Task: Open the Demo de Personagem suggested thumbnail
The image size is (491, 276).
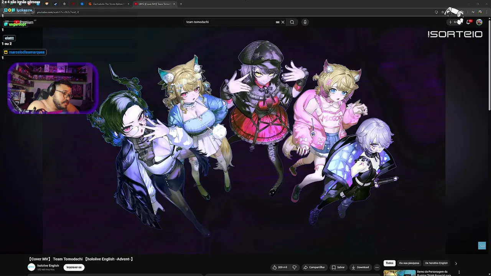Action: 399,273
